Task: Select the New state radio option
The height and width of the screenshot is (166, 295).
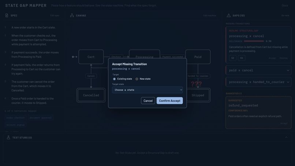Action: [137, 79]
